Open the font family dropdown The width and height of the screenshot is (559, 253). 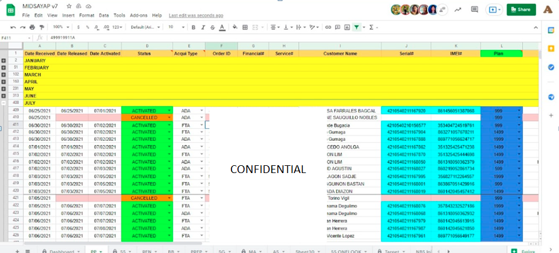pyautogui.click(x=144, y=27)
